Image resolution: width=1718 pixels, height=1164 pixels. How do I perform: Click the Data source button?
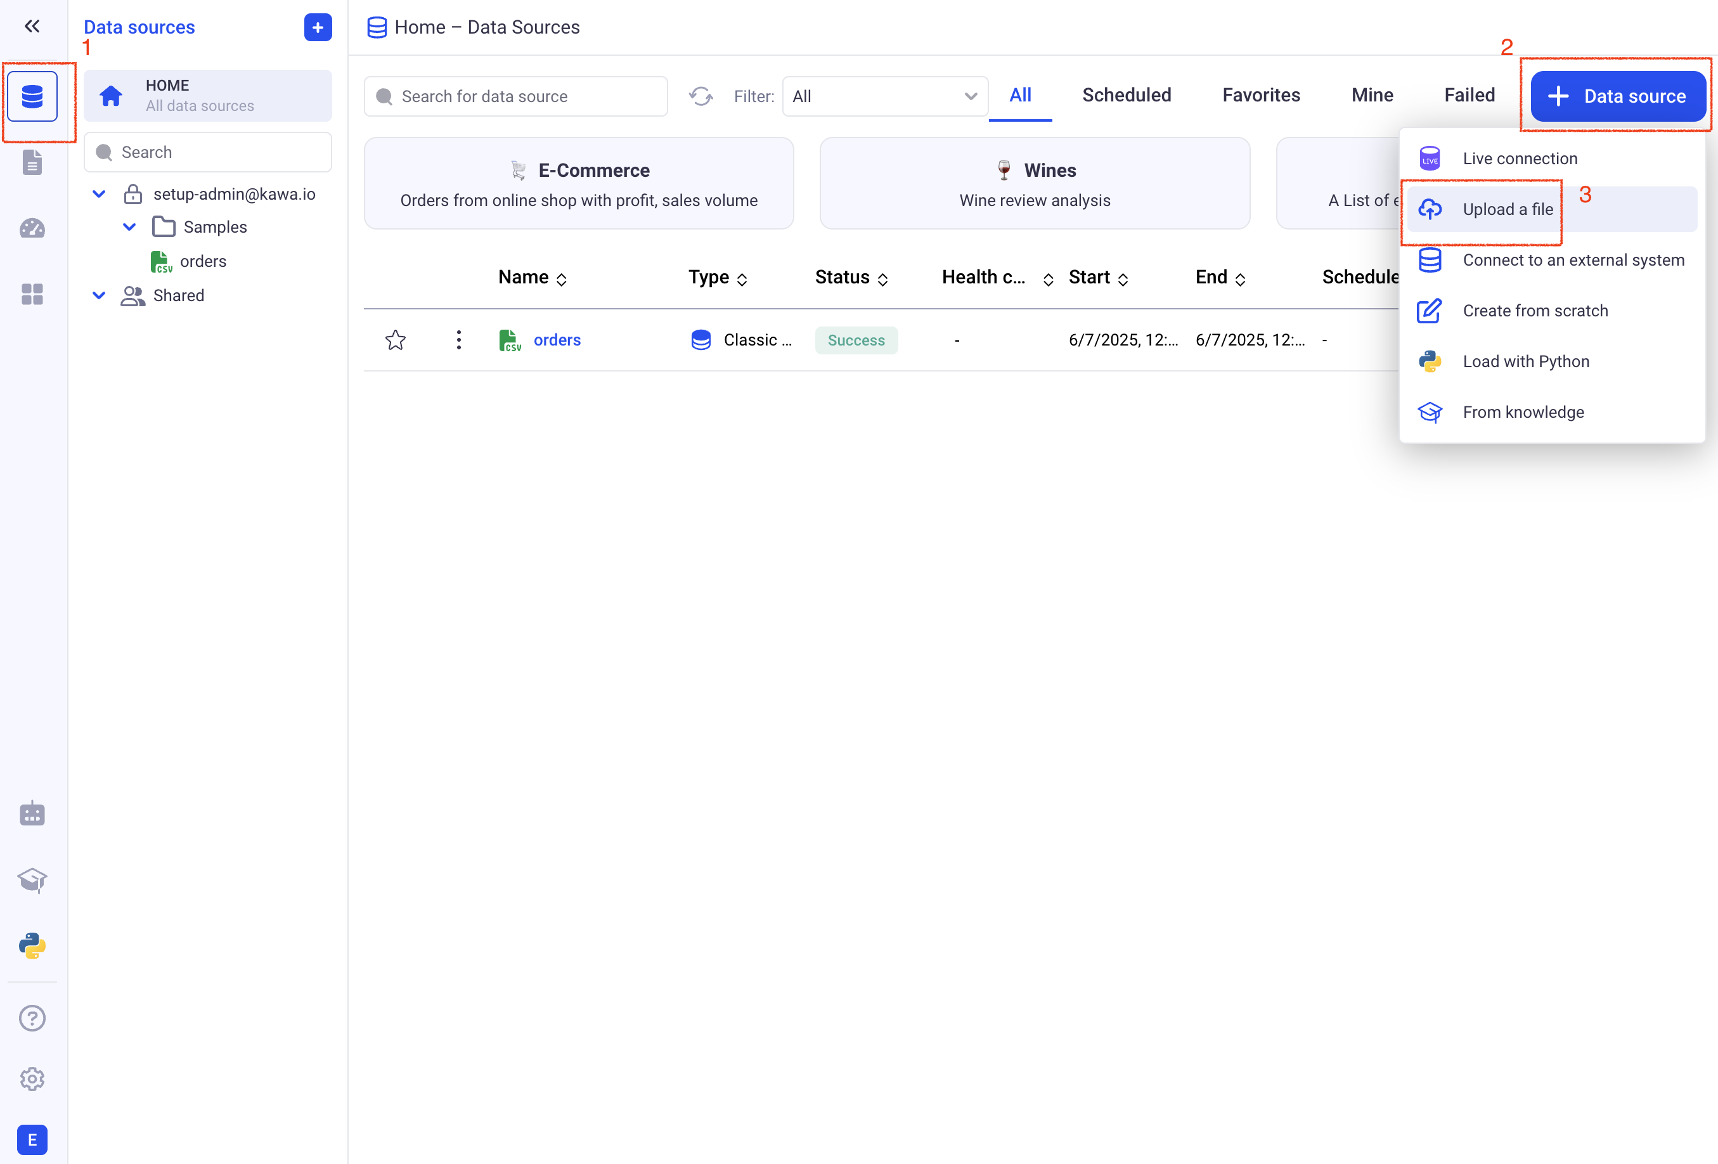click(x=1617, y=96)
